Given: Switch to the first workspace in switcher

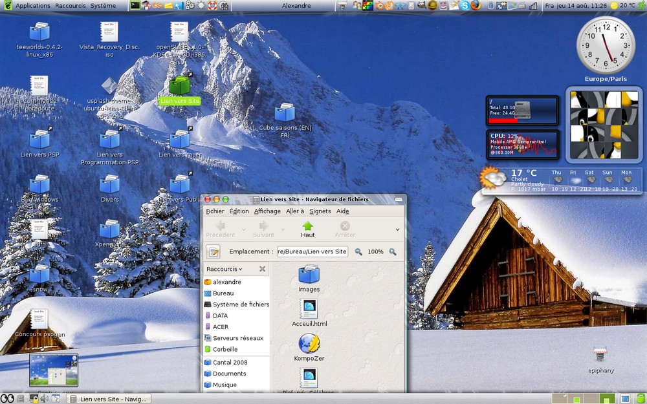Looking at the screenshot, I should tap(560, 399).
